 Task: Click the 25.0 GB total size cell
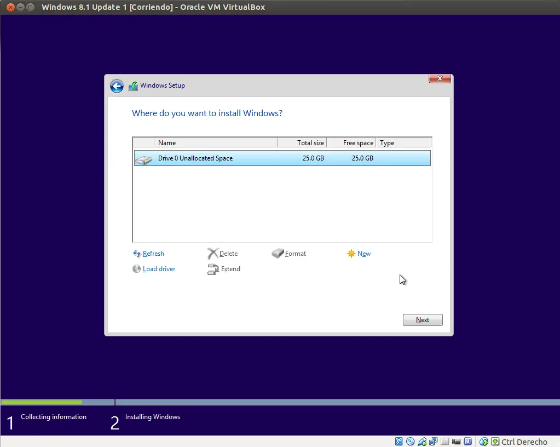click(x=313, y=158)
